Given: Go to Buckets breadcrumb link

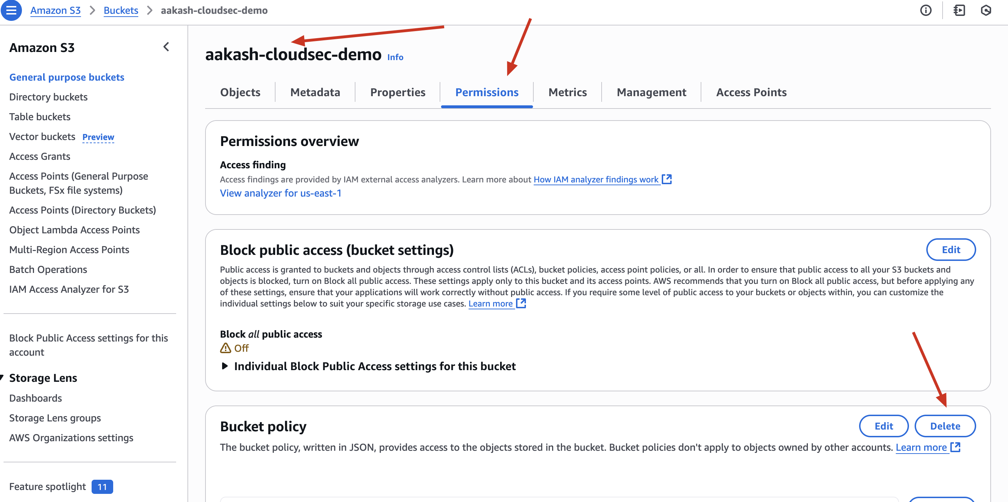Looking at the screenshot, I should 121,10.
